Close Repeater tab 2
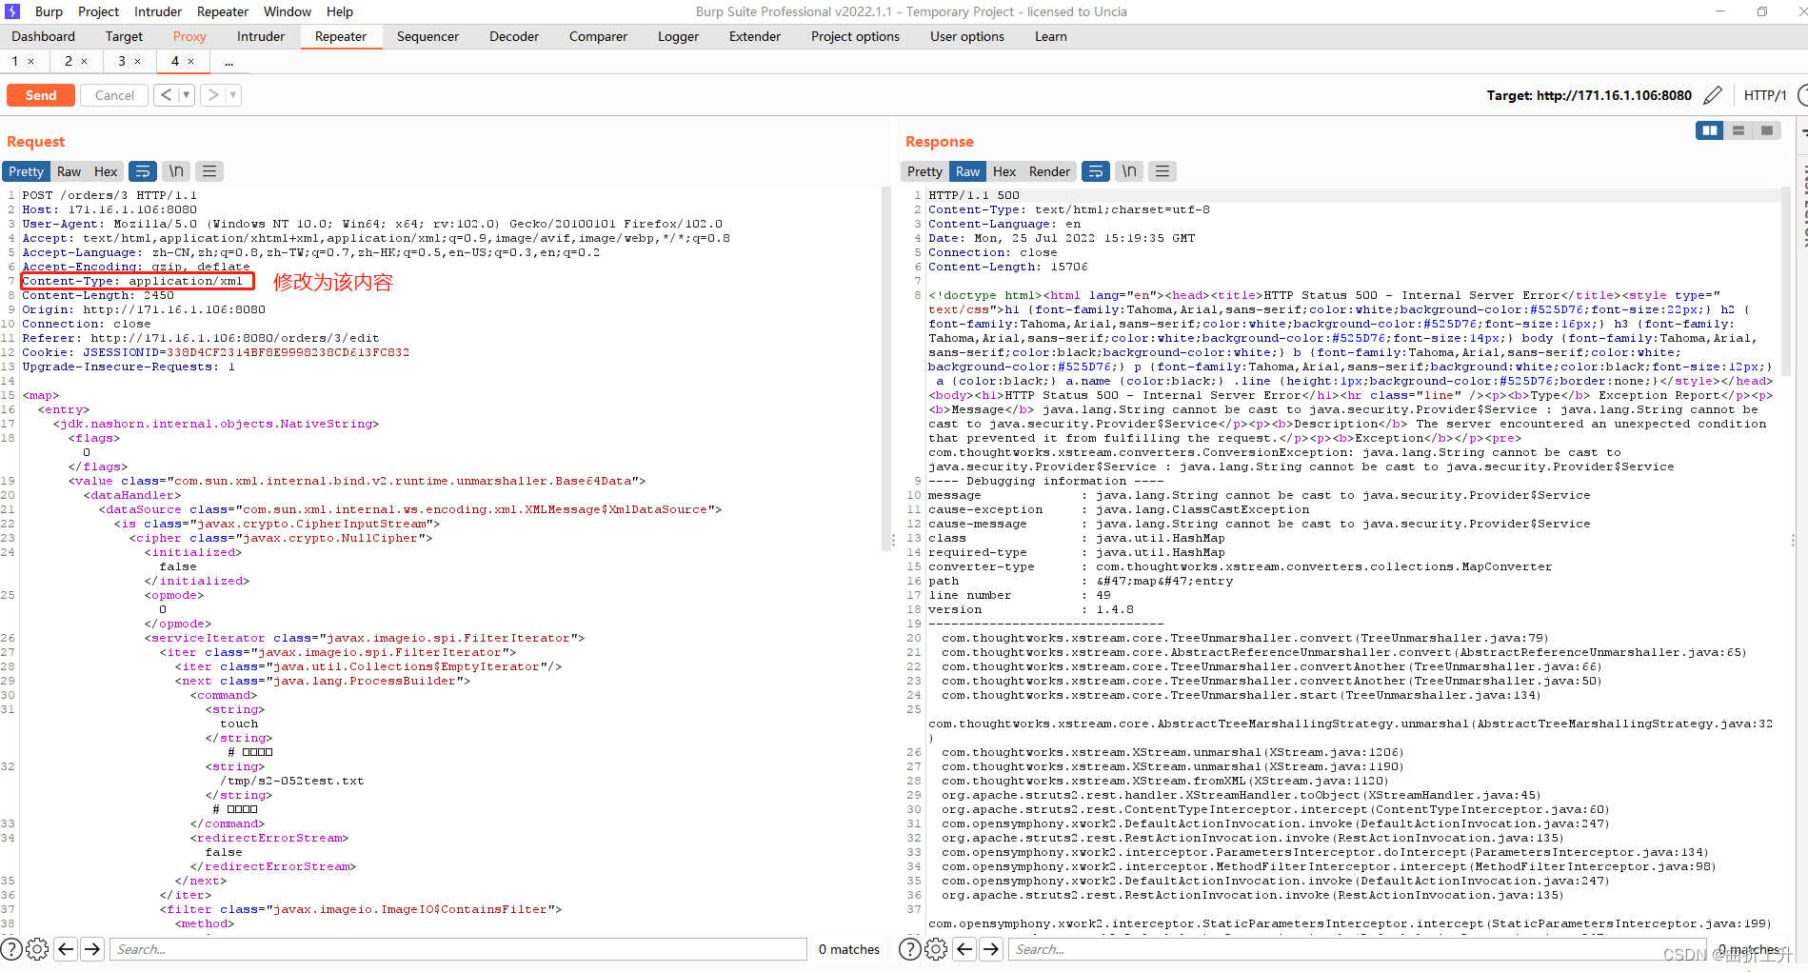This screenshot has width=1808, height=972. [85, 61]
